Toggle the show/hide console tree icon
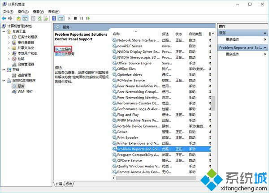269x193 pixels. coord(26,18)
